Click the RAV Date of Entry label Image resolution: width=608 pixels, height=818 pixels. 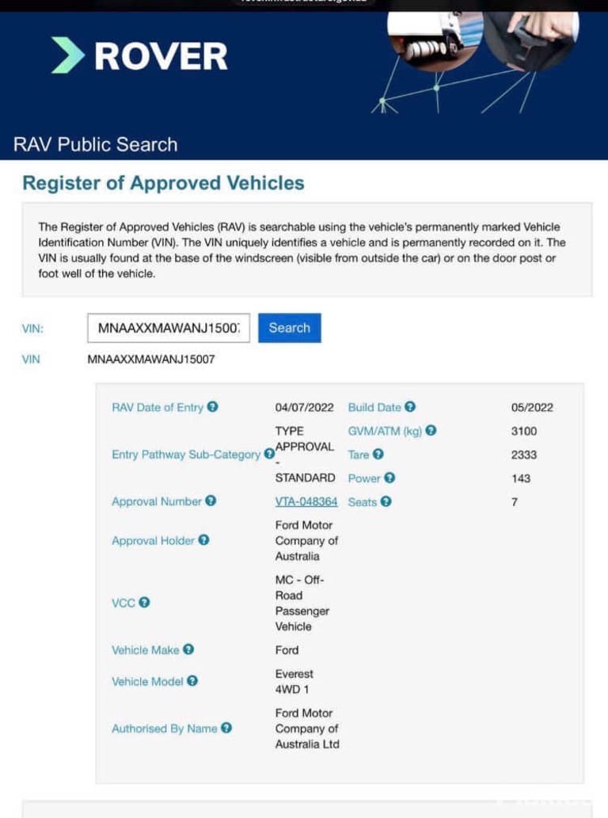(158, 408)
